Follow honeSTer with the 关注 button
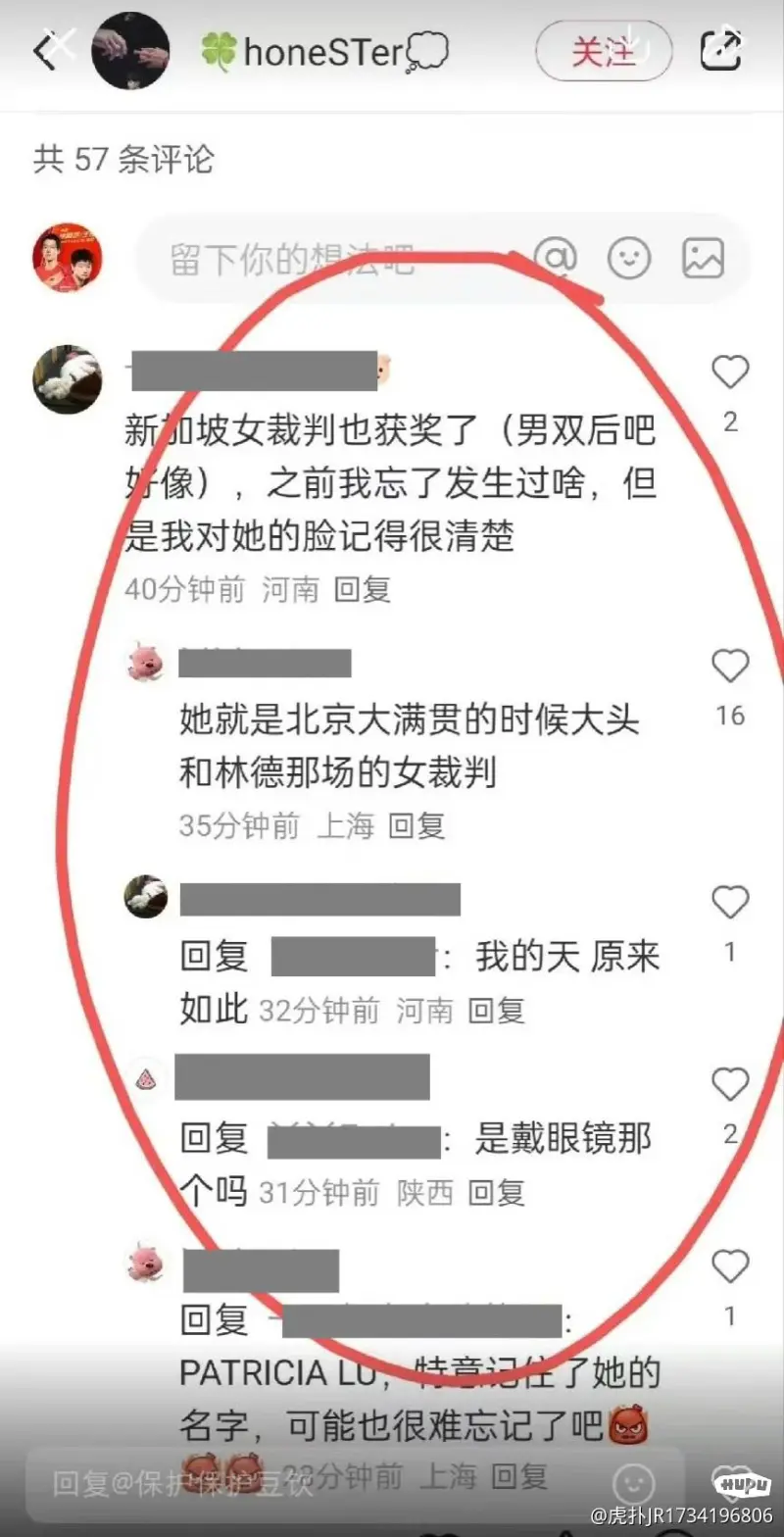 [x=604, y=51]
